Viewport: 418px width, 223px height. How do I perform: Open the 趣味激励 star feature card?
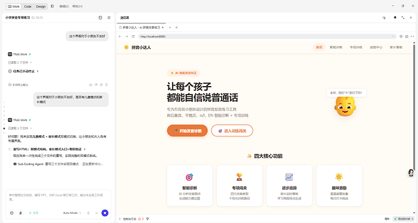point(339,185)
